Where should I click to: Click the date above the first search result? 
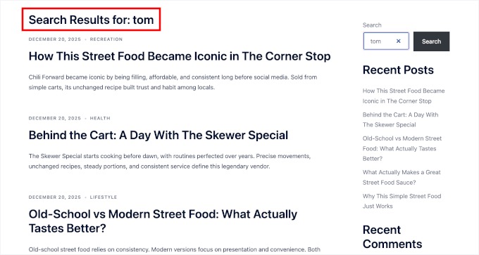pyautogui.click(x=55, y=39)
